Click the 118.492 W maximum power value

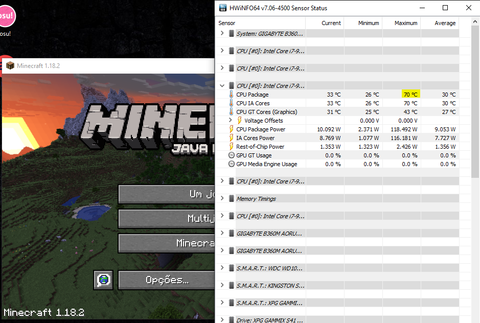point(404,129)
